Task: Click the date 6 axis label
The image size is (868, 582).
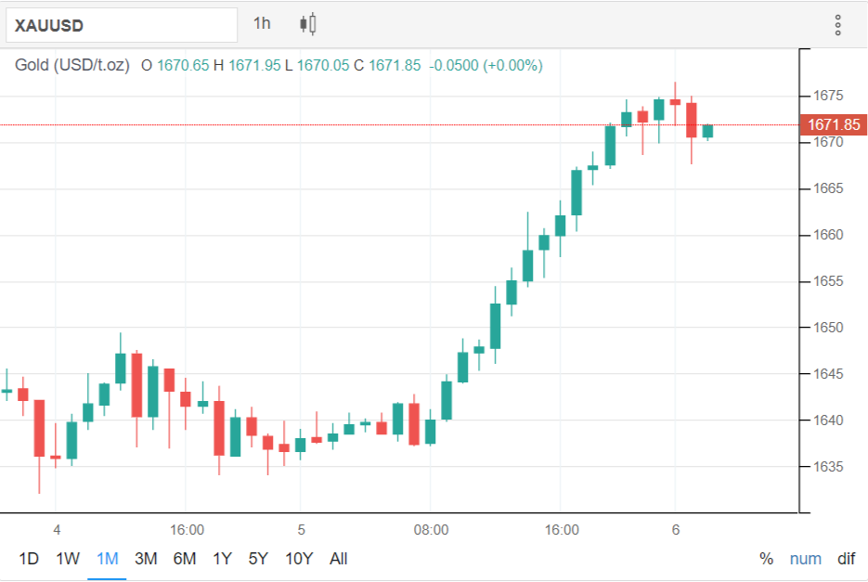Action: (x=675, y=530)
